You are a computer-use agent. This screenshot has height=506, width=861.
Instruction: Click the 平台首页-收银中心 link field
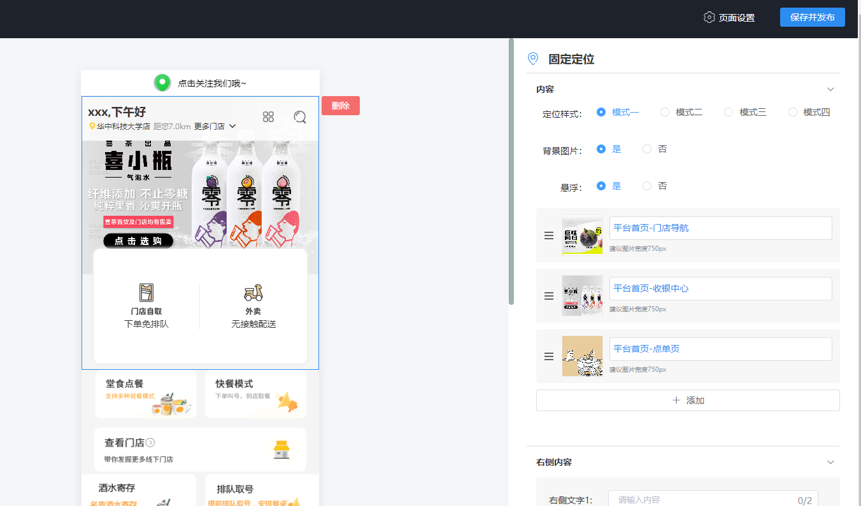(x=721, y=288)
